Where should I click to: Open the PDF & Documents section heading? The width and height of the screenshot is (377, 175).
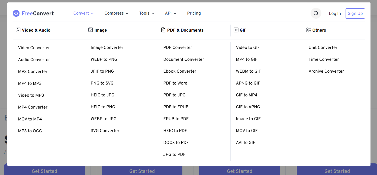point(185,30)
